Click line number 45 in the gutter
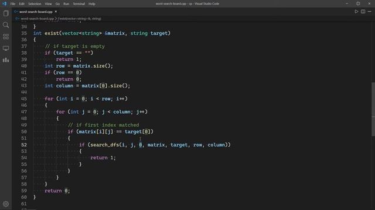This screenshot has height=210, width=375. 24,99
